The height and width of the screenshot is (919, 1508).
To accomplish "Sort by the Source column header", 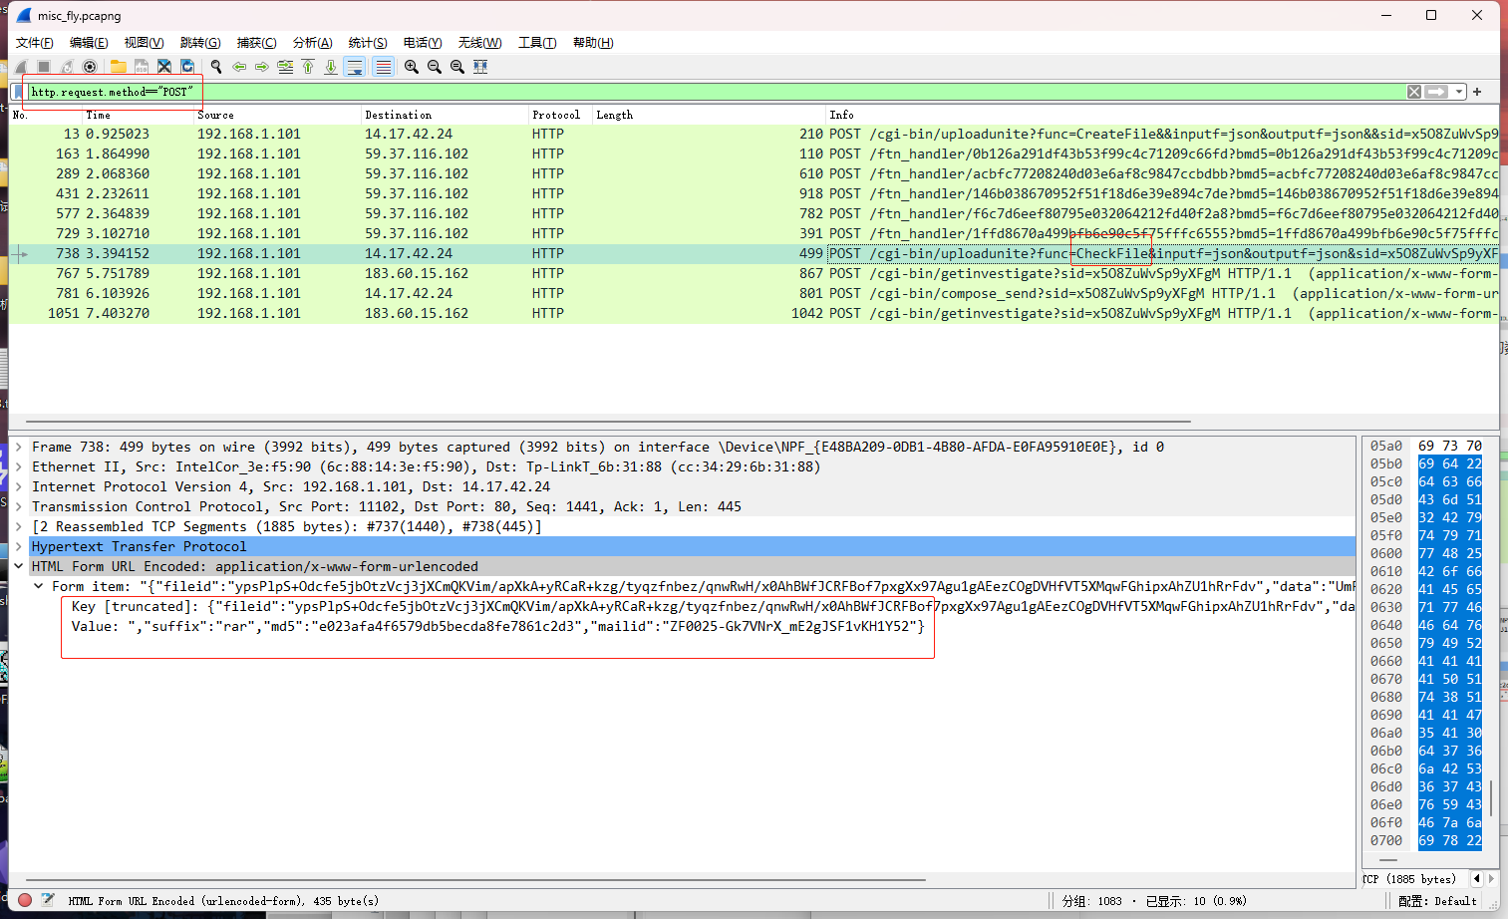I will pyautogui.click(x=276, y=115).
